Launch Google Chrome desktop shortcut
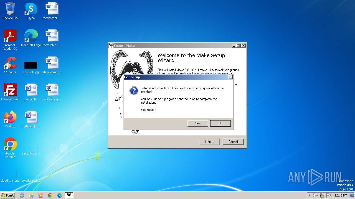The width and height of the screenshot is (355, 199). coord(10,148)
